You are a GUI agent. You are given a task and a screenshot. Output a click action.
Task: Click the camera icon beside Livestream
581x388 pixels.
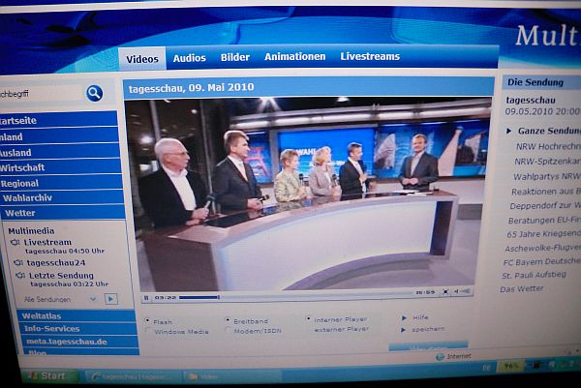click(x=15, y=243)
